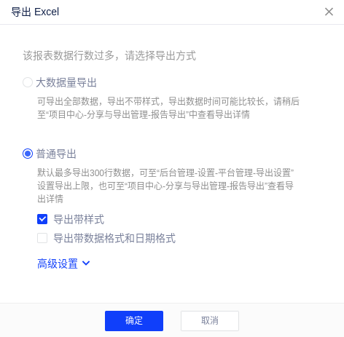Image resolution: width=344 pixels, height=337 pixels.
Task: Toggle via the 导出带样式 label text
Action: point(79,219)
